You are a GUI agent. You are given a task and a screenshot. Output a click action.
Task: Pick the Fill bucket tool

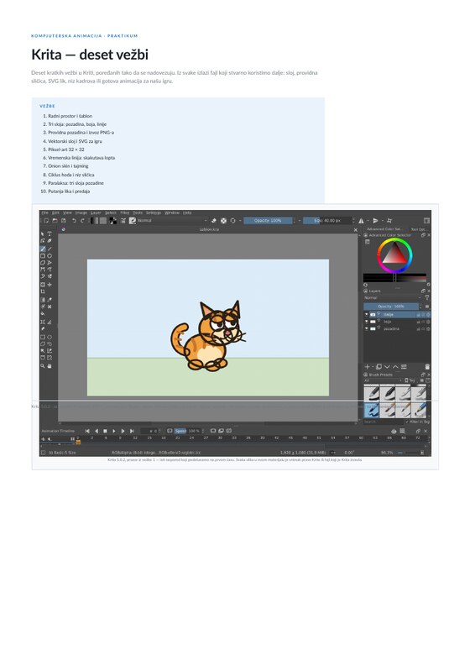43,313
